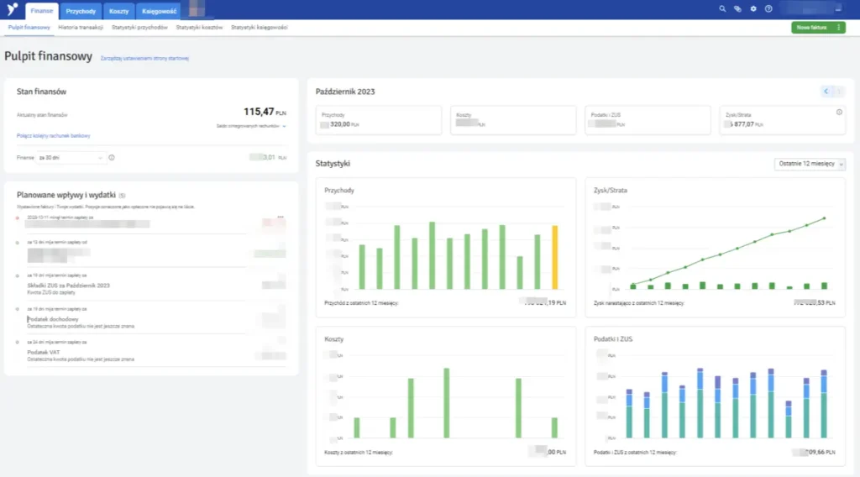Open the help question mark icon
860x477 pixels.
point(768,9)
